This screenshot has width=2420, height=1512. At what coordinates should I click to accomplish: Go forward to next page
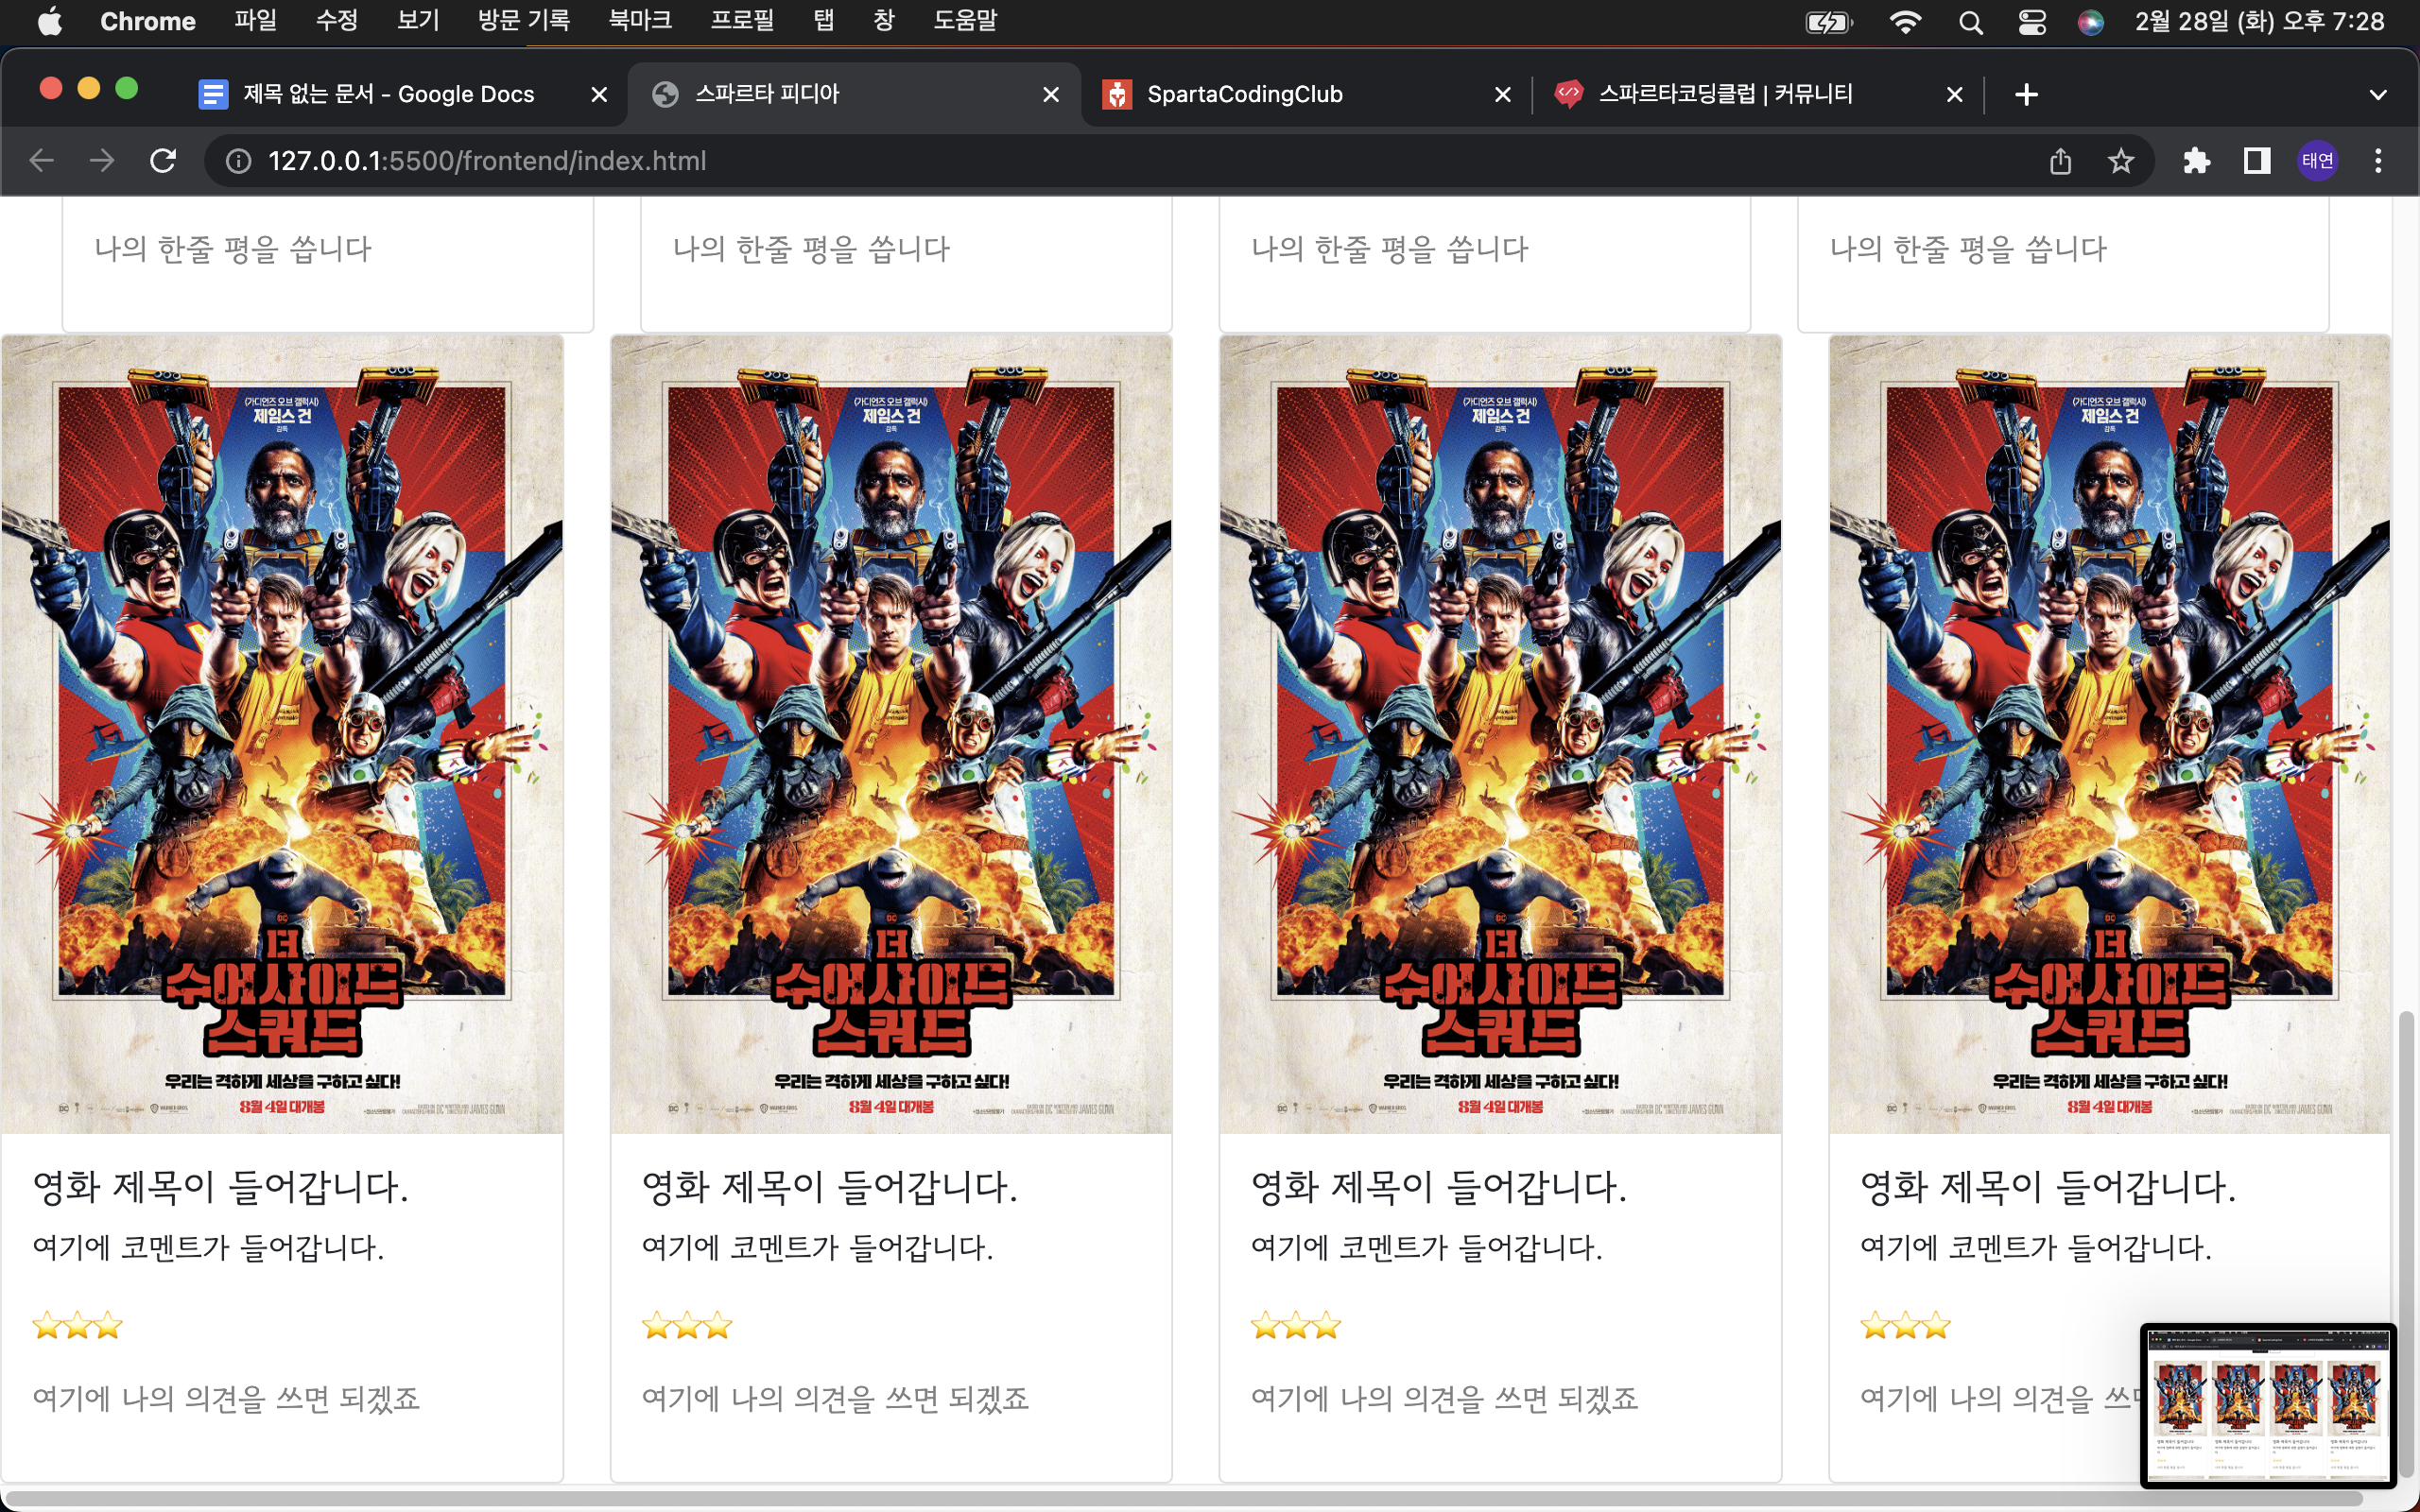point(102,161)
